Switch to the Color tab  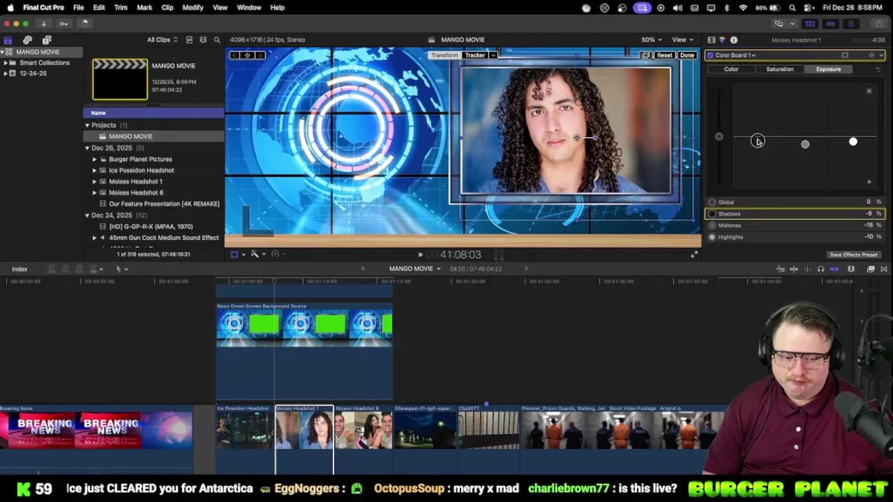tap(731, 69)
